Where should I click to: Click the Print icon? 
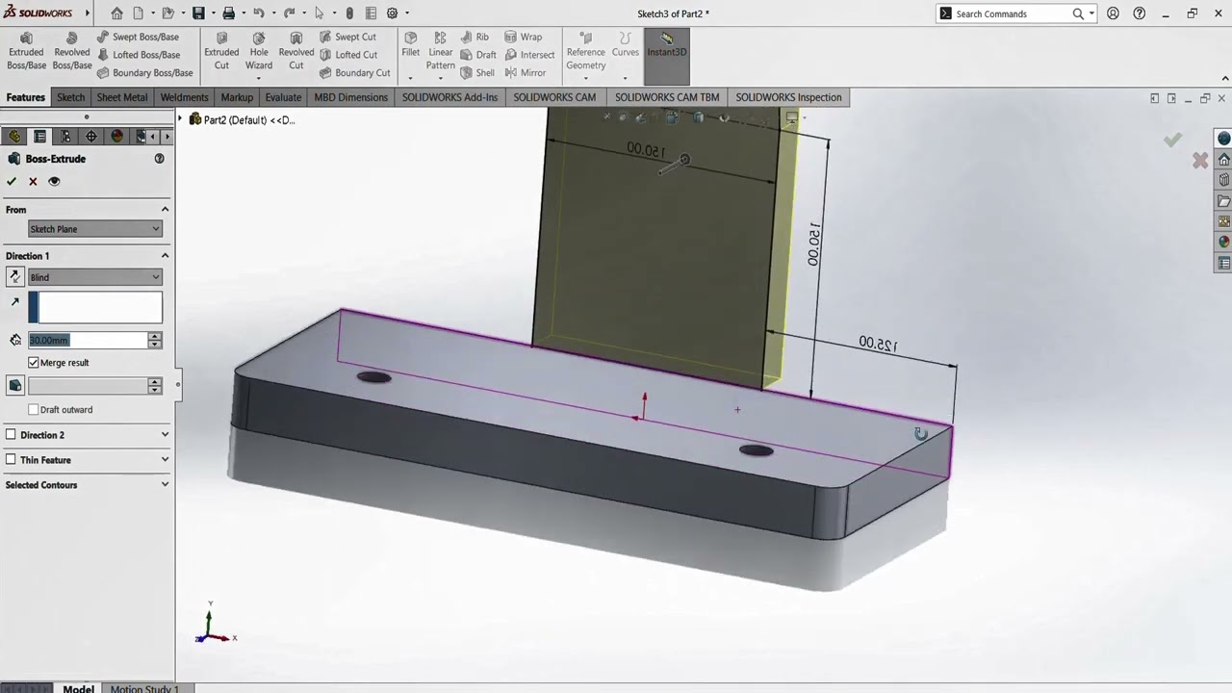[228, 13]
